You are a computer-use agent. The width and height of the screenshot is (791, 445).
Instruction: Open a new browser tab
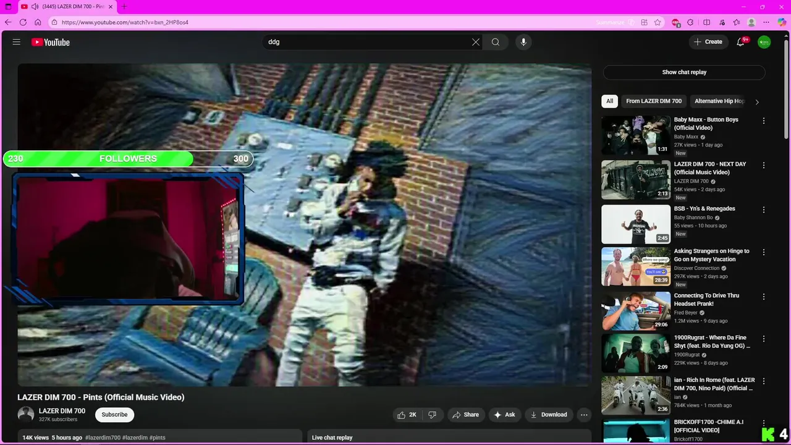[124, 7]
